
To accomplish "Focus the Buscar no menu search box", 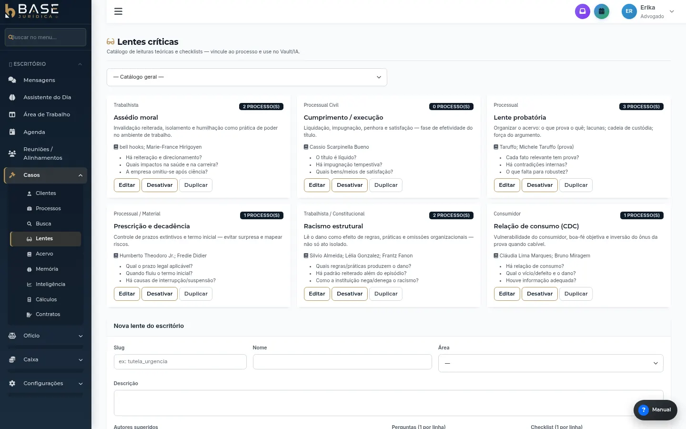I will [x=46, y=37].
